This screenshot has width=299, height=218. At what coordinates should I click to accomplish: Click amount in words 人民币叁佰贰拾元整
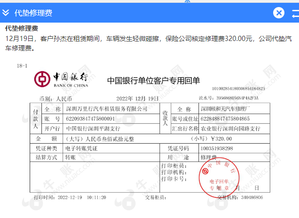pos(110,139)
